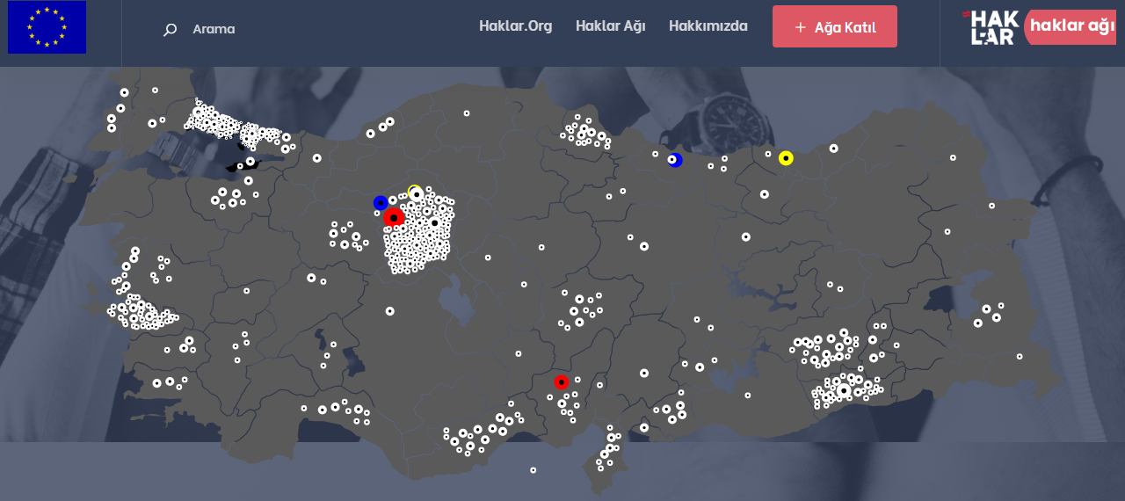Click the large white marker in southeastern cluster
The image size is (1125, 501).
pos(844,389)
